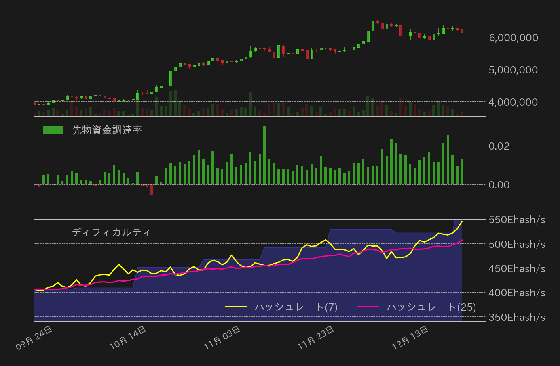Viewport: 560px width, 366px height.
Task: Click the pink ハッシュレート(25) legend line
Action: pos(368,307)
